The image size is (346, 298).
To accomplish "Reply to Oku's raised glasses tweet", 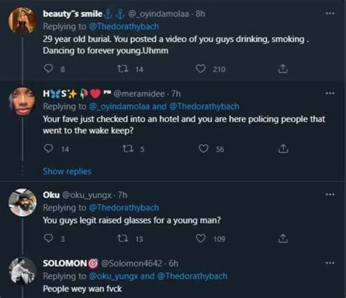I will click(x=48, y=238).
